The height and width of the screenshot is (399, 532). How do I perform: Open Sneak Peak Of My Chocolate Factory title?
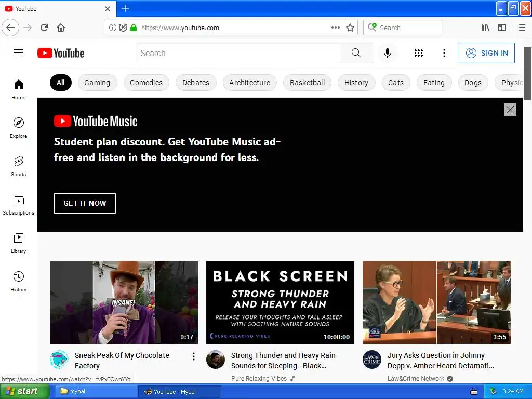point(122,361)
